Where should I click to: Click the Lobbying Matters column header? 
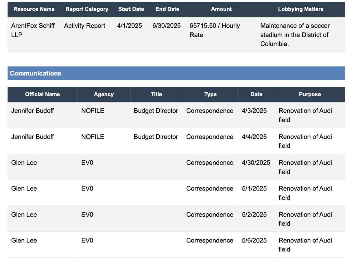click(x=301, y=9)
